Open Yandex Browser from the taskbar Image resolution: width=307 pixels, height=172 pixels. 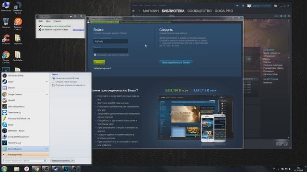(x=27, y=169)
